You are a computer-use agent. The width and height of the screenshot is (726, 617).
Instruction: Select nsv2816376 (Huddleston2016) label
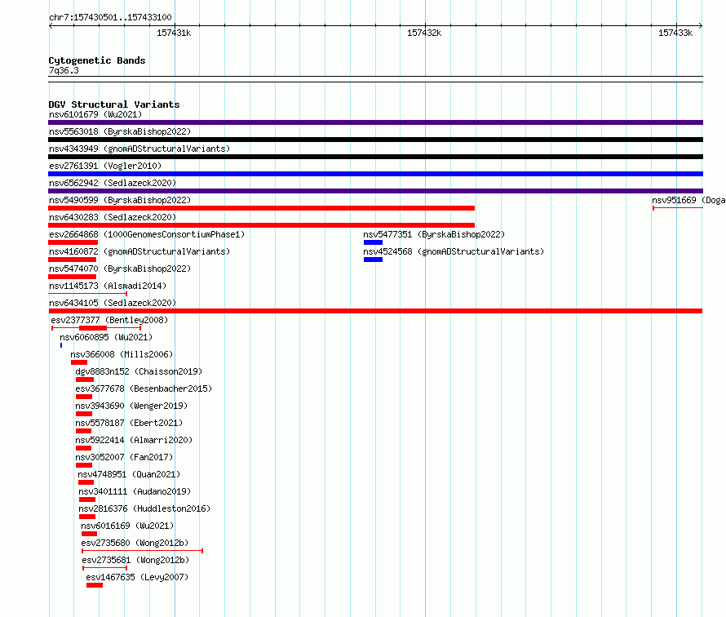coord(144,508)
